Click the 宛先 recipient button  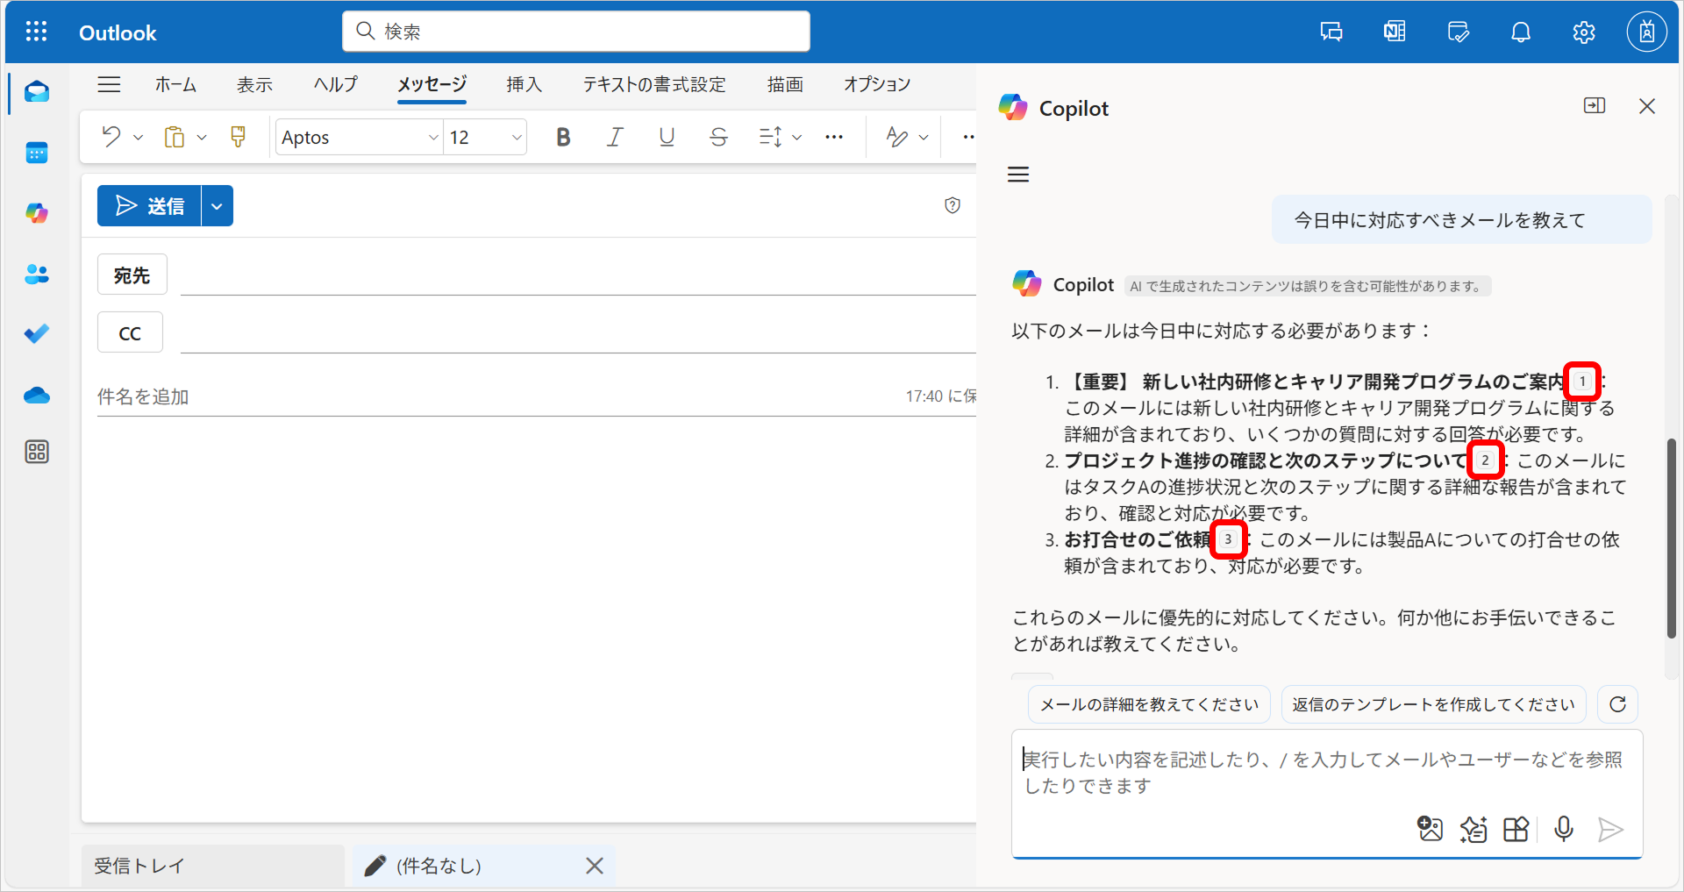[132, 275]
